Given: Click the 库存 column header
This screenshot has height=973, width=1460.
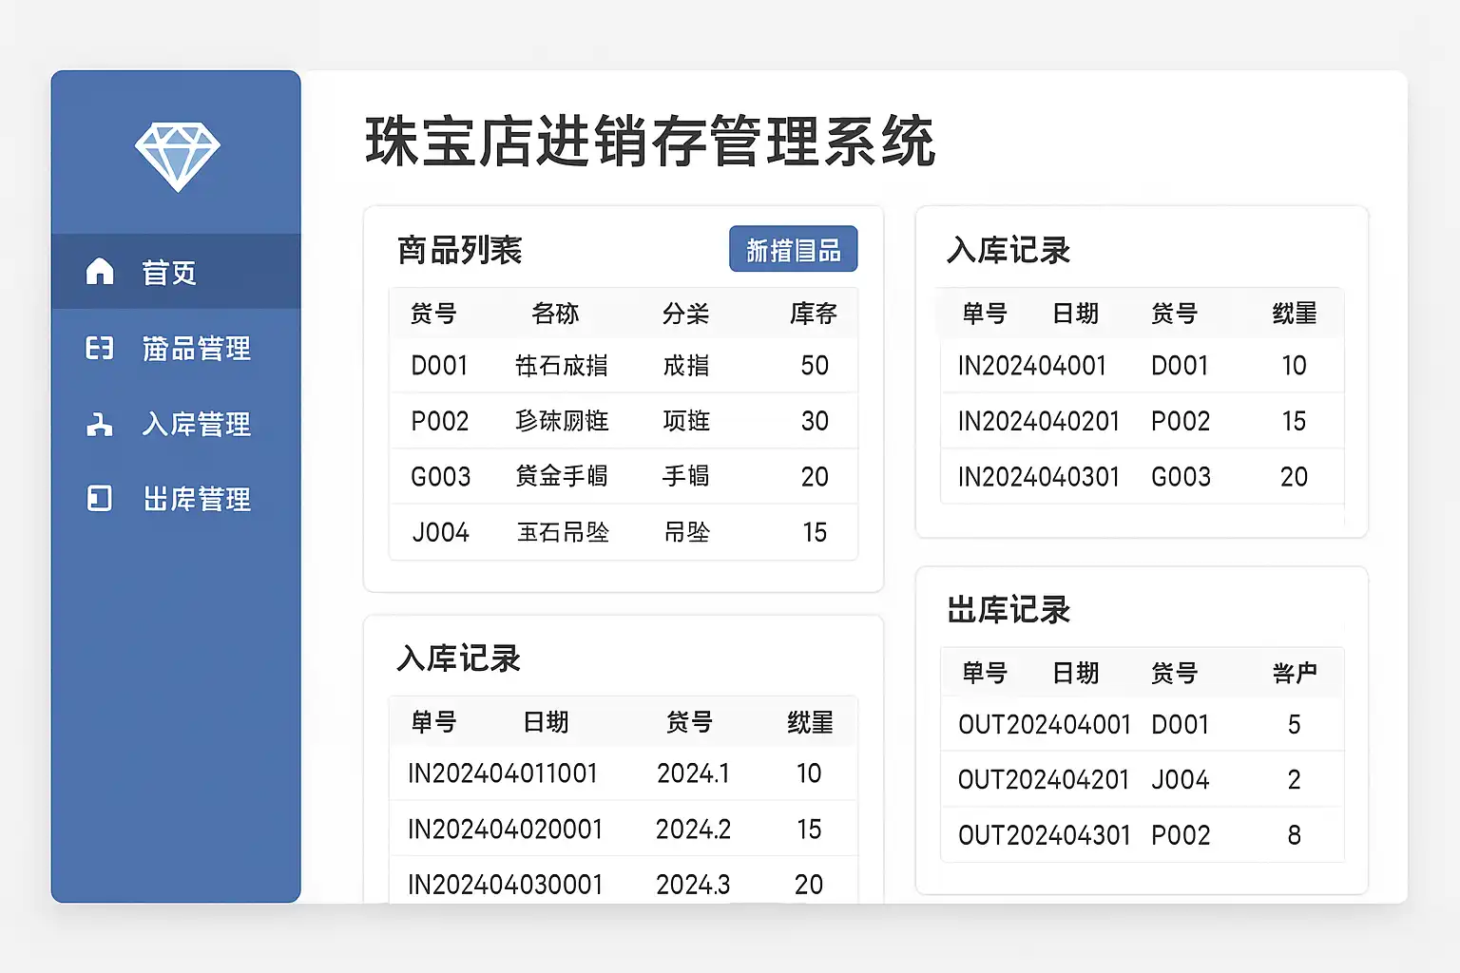Looking at the screenshot, I should (x=813, y=314).
